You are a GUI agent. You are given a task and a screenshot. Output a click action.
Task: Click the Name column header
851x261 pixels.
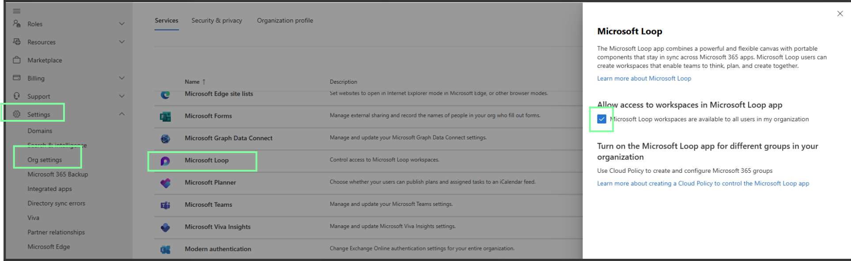(x=192, y=82)
